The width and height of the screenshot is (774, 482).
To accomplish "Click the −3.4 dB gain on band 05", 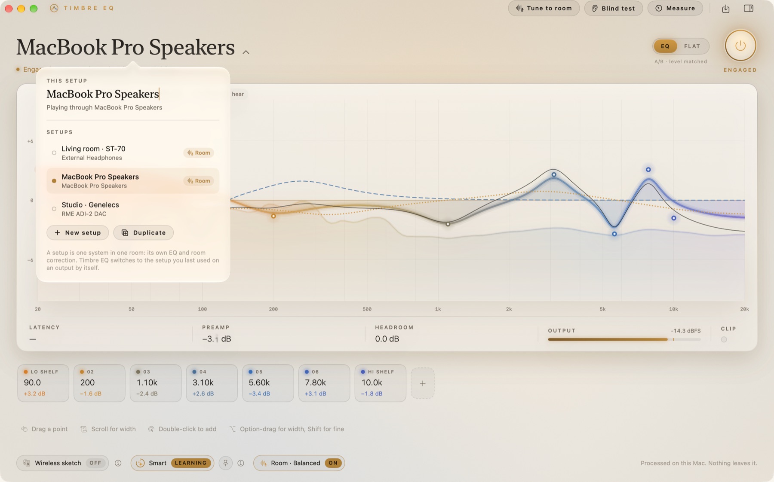I will click(259, 394).
